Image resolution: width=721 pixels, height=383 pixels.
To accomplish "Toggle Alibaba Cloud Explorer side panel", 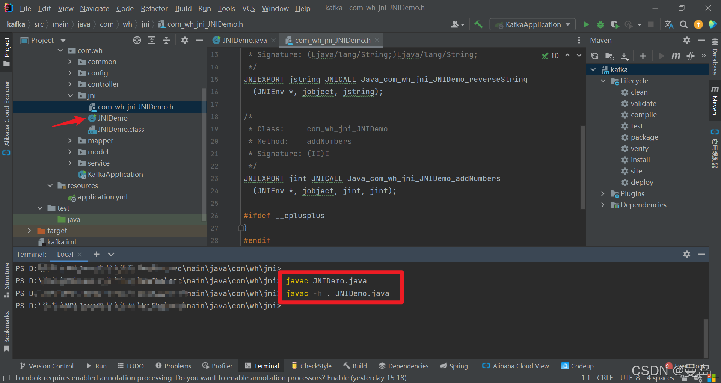I will [6, 118].
